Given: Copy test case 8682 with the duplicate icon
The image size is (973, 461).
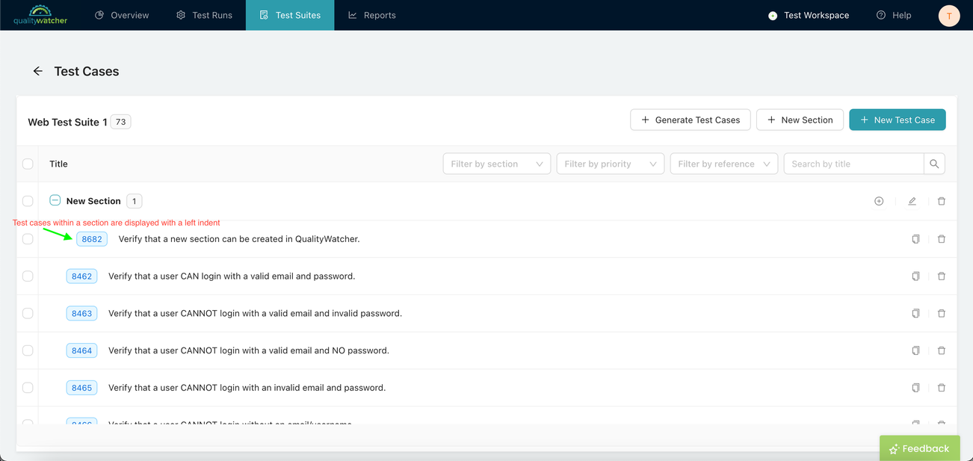Looking at the screenshot, I should pos(915,239).
